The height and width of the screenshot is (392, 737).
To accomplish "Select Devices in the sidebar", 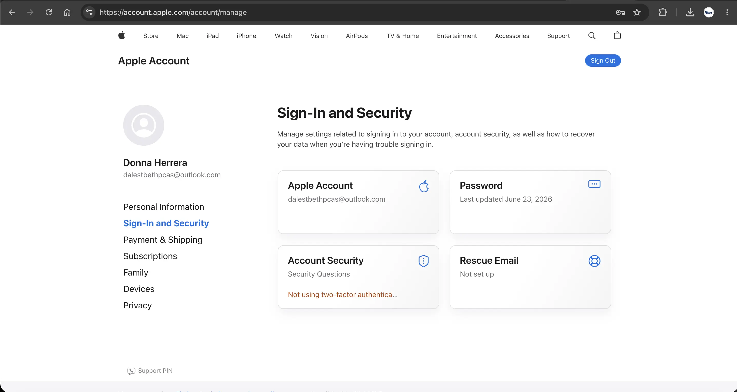I will click(139, 289).
